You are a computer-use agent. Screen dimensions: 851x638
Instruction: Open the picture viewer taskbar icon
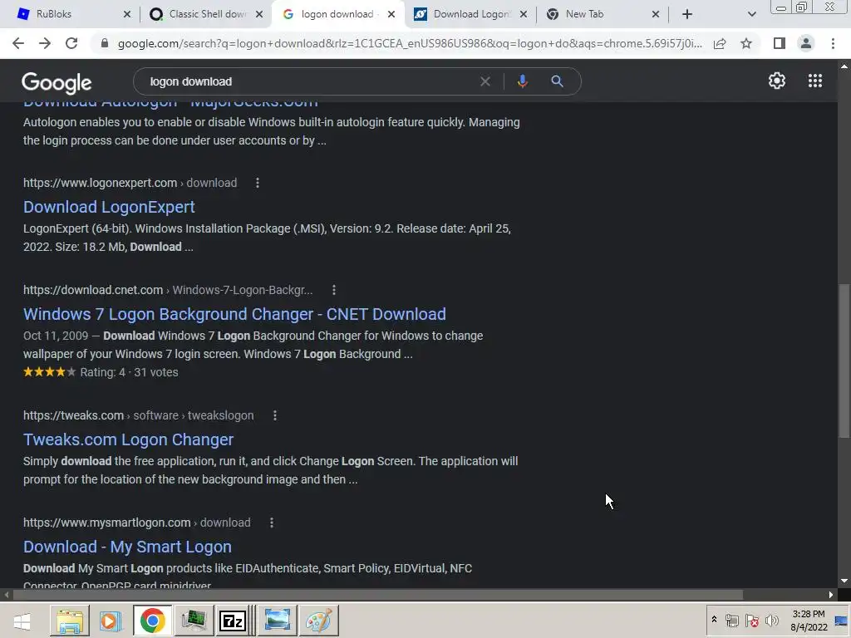(x=278, y=621)
